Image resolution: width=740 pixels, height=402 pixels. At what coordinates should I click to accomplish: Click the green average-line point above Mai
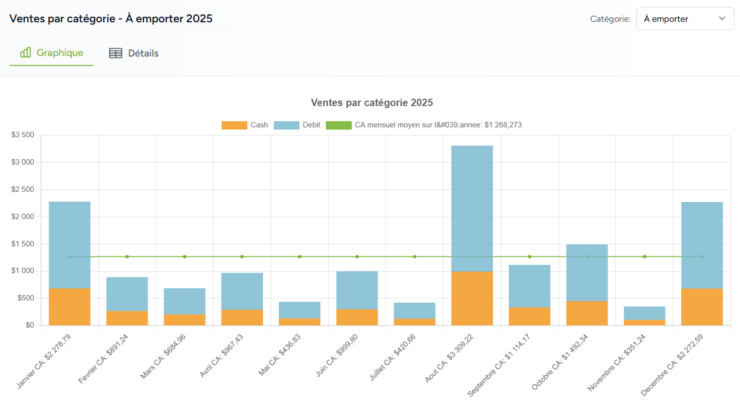(299, 257)
